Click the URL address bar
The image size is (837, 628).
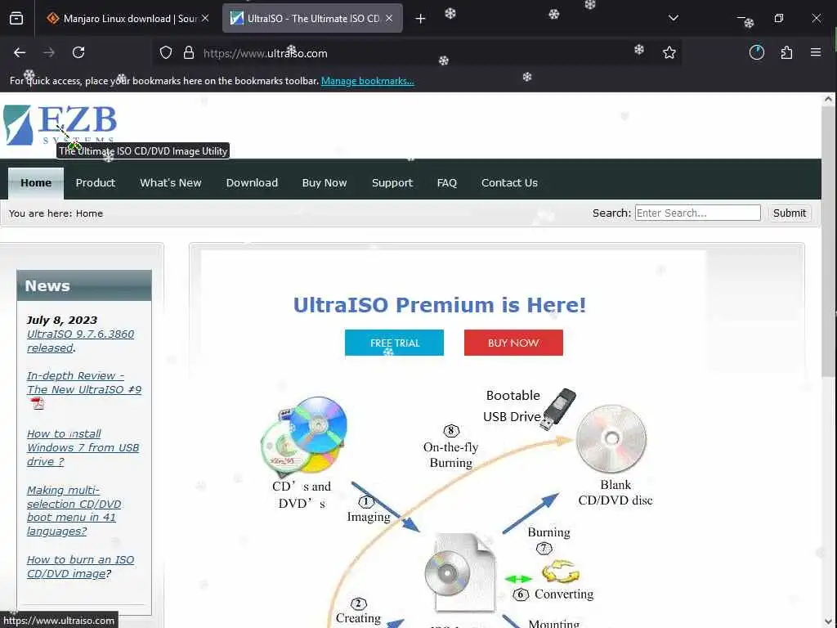pyautogui.click(x=416, y=53)
